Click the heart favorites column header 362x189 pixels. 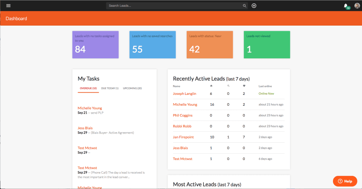tap(244, 86)
